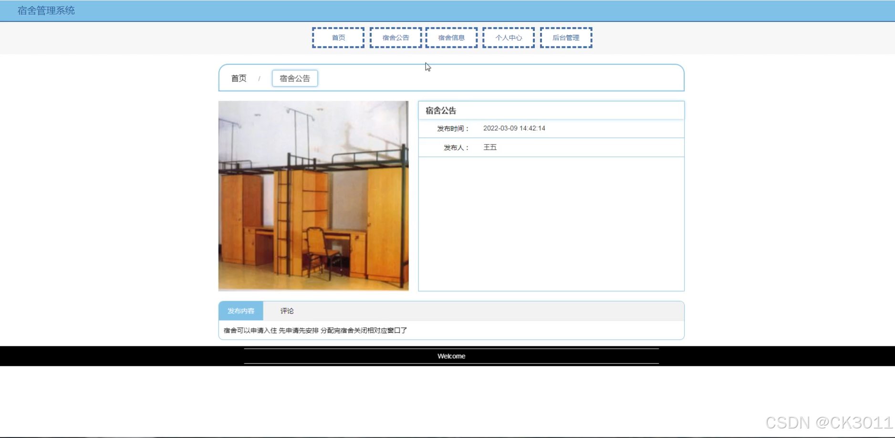Select 宿舍公告 breadcrumb item
This screenshot has height=438, width=895.
click(294, 78)
